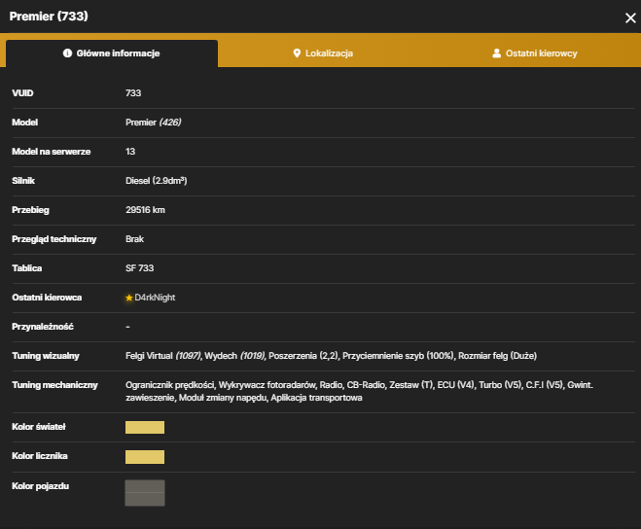This screenshot has width=641, height=529.
Task: Click the VUID row label
Action: 22,93
